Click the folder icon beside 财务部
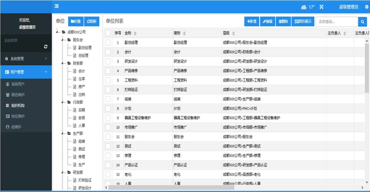Viewport: 370px width, 192px height. click(x=69, y=63)
